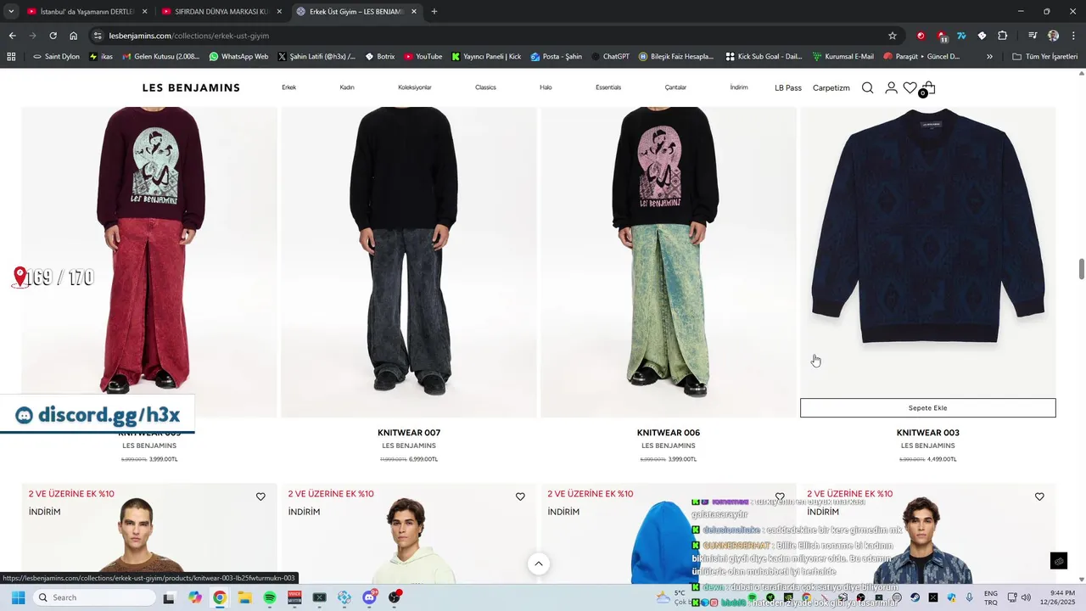The height and width of the screenshot is (611, 1086).
Task: Open the İndirim menu
Action: 739,87
